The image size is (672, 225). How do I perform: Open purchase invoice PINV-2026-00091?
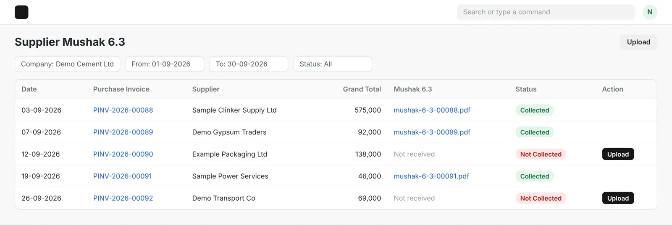[x=123, y=176]
